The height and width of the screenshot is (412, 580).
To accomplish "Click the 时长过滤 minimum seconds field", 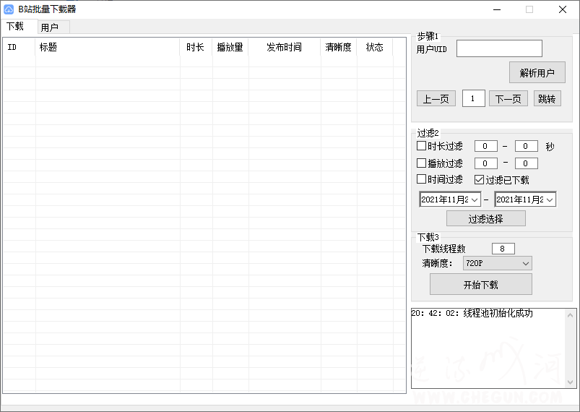I will click(485, 146).
